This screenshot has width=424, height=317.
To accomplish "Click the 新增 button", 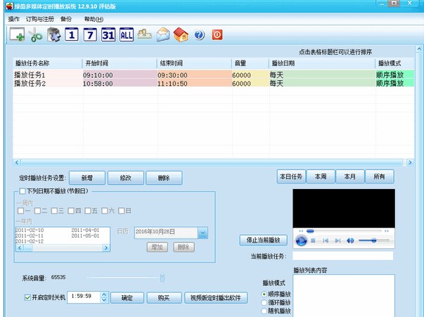I will pyautogui.click(x=86, y=178).
